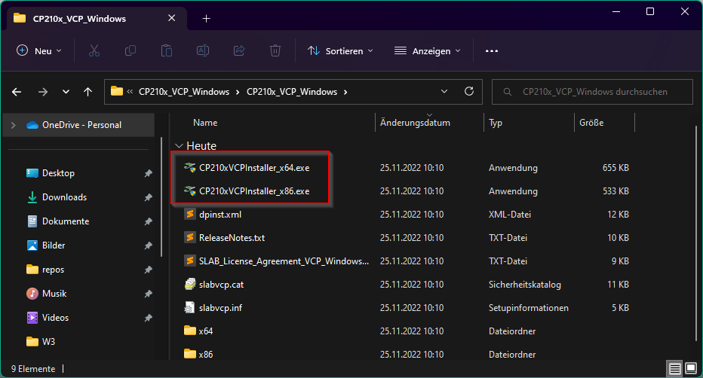Image resolution: width=703 pixels, height=378 pixels.
Task: Click the Setupinformationen type cell
Action: tap(528, 308)
